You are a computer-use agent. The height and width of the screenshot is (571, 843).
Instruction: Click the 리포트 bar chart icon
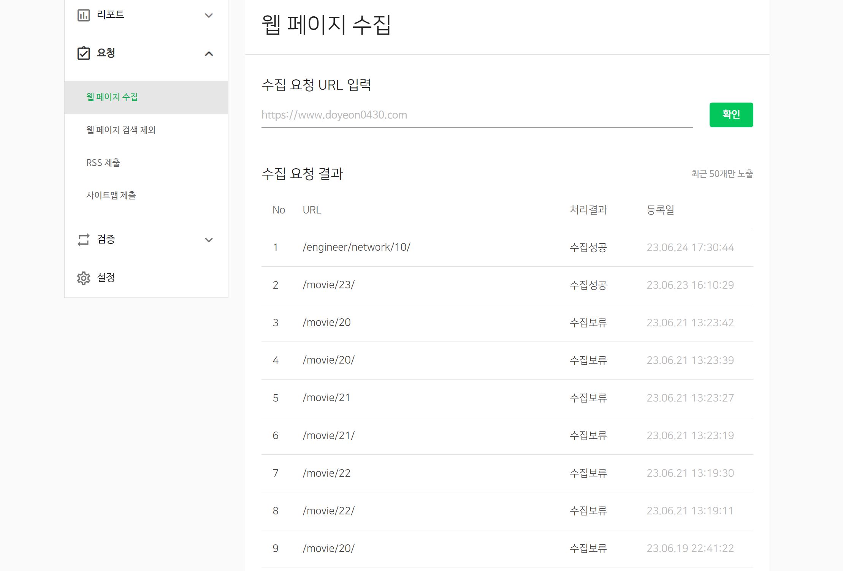click(84, 15)
